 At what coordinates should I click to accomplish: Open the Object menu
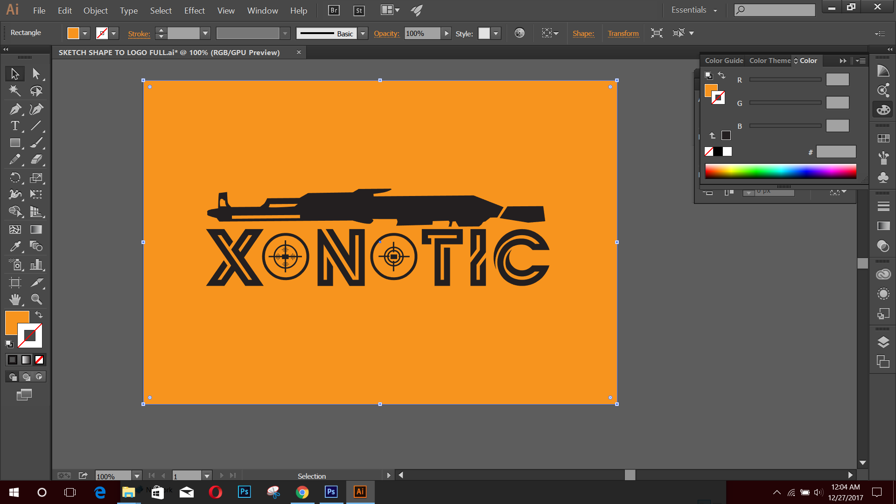coord(95,10)
